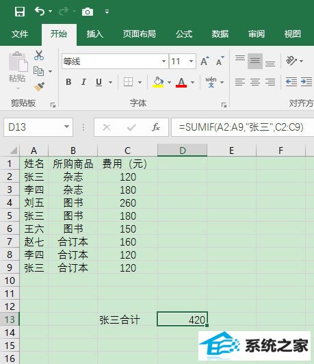Switch to the 公式 tab

coord(184,34)
